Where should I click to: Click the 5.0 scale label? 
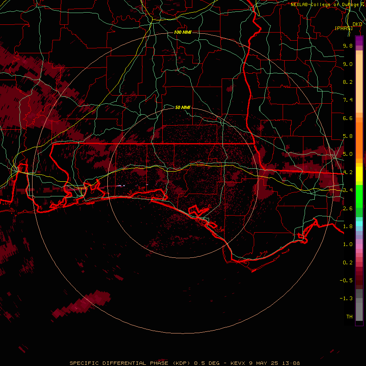click(348, 154)
